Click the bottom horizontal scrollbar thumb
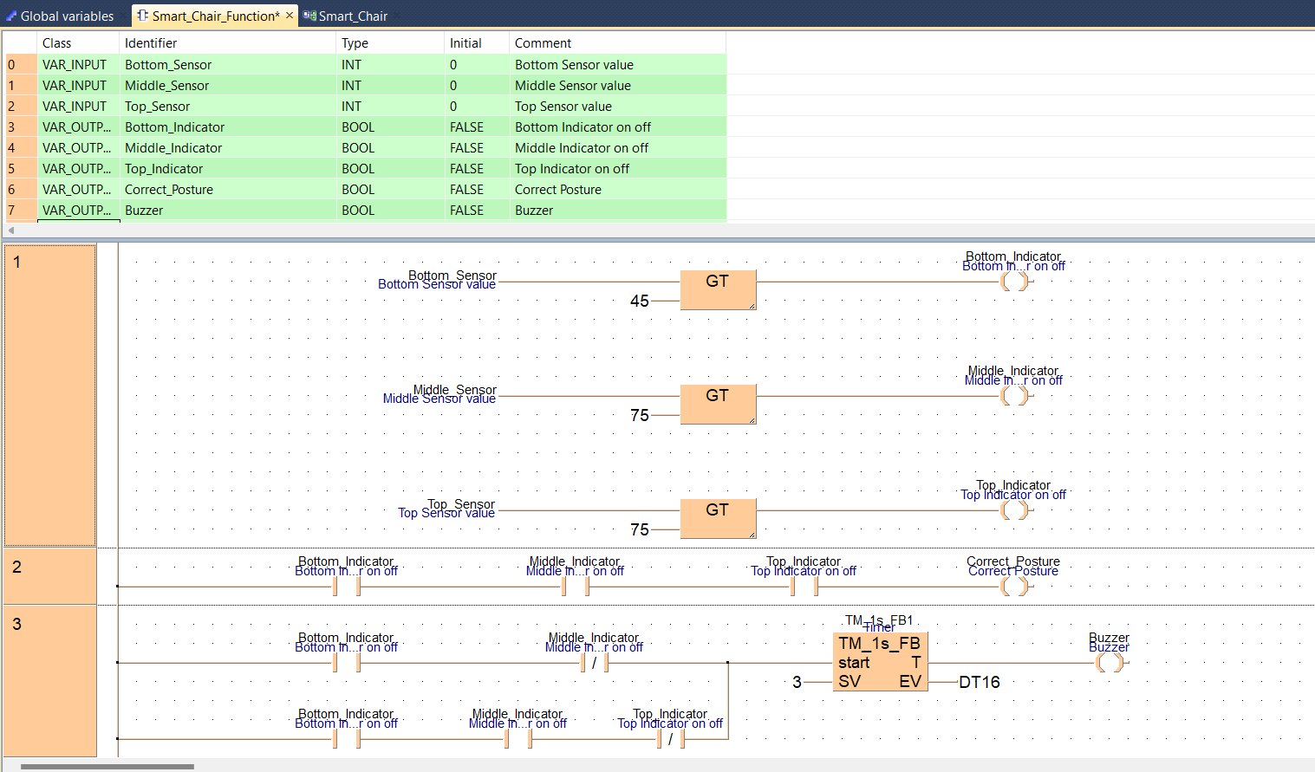Image resolution: width=1315 pixels, height=772 pixels. (107, 766)
